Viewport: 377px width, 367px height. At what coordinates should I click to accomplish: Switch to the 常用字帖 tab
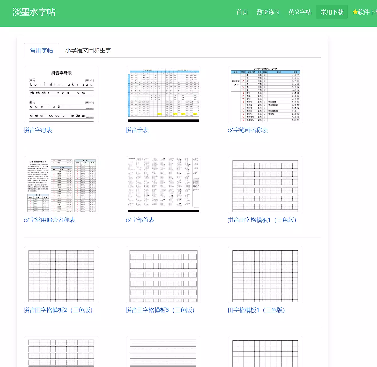tap(41, 50)
